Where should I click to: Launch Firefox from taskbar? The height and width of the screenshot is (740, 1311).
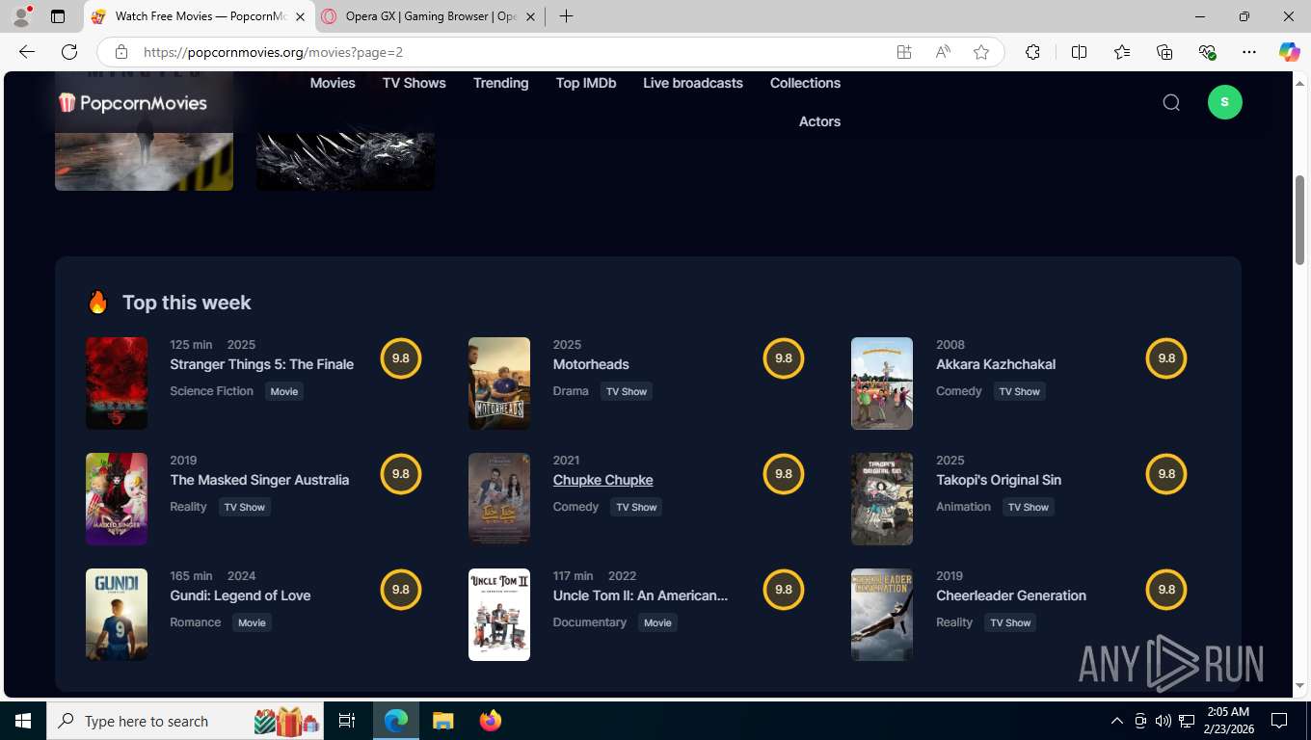[491, 721]
